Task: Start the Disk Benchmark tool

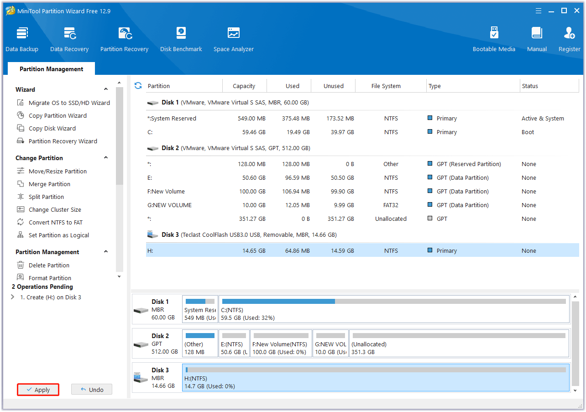Action: [181, 39]
